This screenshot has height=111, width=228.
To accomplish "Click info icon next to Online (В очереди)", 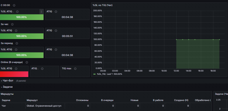I will coord(27,62).
